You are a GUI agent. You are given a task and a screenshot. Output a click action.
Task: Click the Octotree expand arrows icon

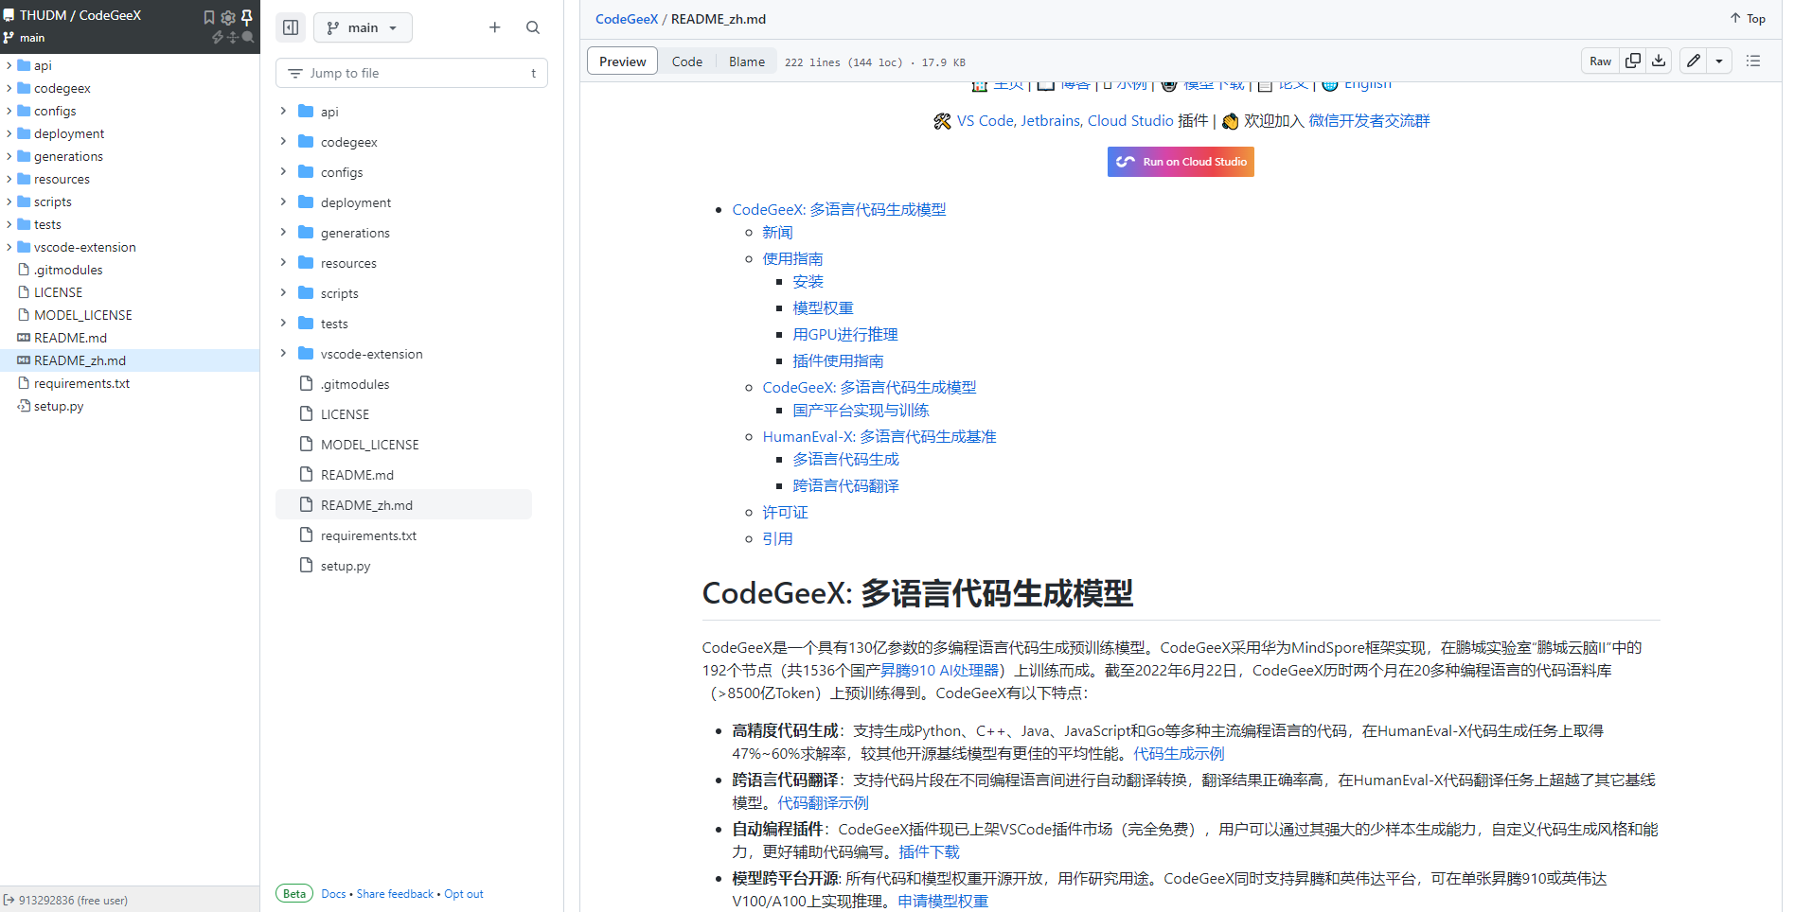tap(233, 38)
